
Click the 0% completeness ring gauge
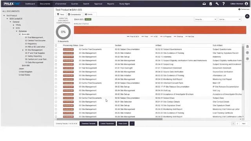point(63,32)
